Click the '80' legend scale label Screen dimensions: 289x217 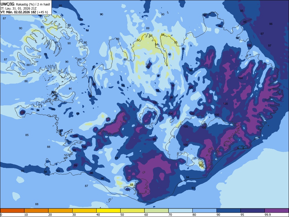click(194, 215)
